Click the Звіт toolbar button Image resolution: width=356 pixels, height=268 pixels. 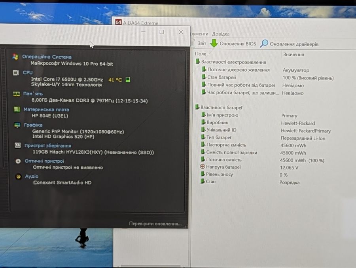(x=198, y=43)
